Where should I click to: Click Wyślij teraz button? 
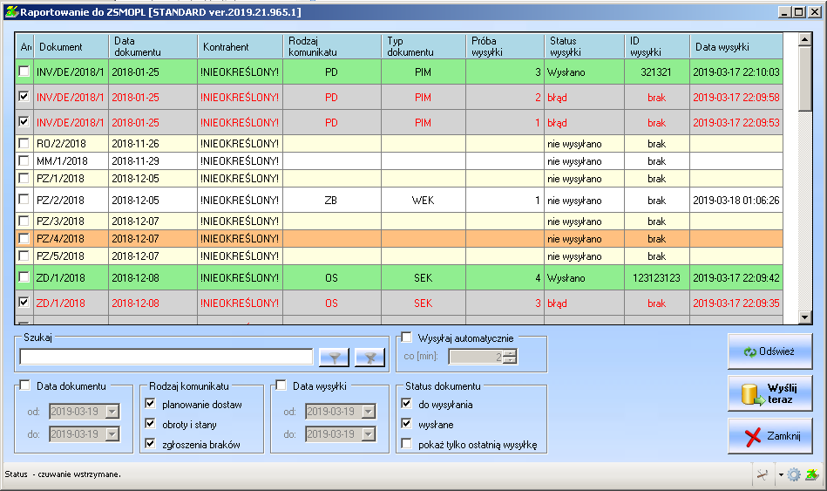(770, 393)
